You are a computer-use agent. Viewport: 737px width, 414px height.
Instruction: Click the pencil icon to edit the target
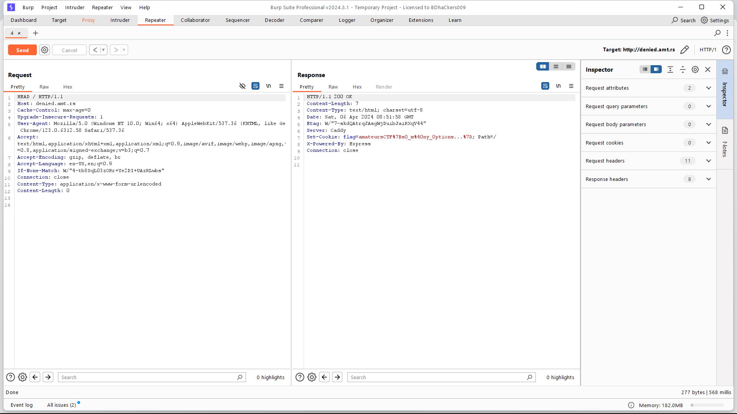pos(684,50)
